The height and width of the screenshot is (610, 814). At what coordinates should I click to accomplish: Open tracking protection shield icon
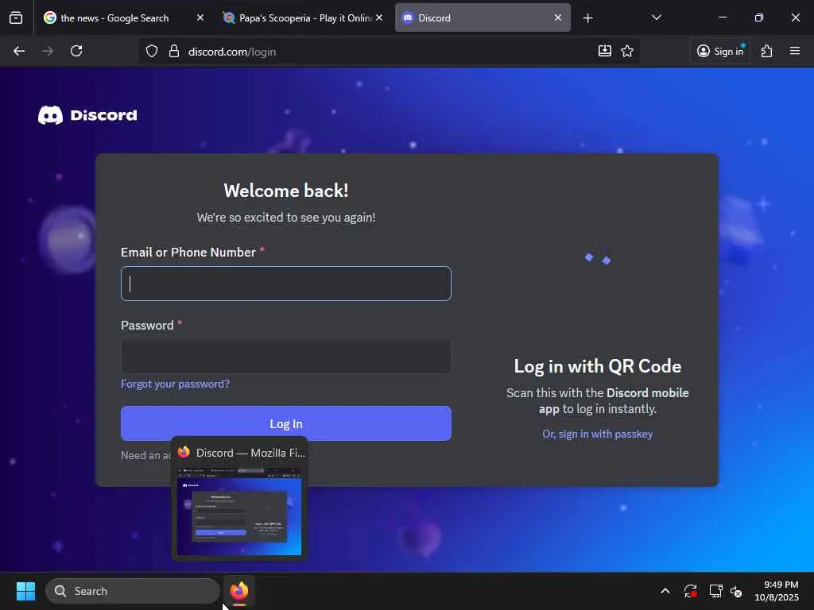point(152,52)
